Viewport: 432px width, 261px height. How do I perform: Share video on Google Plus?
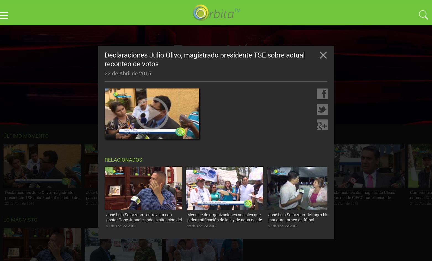pyautogui.click(x=322, y=125)
